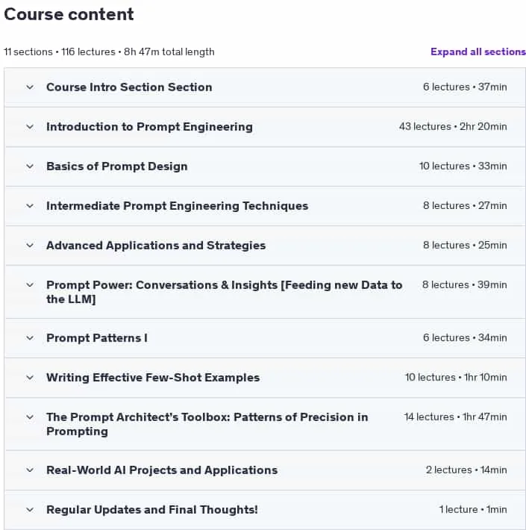The height and width of the screenshot is (530, 526).
Task: Open Real-World AI Projects and Applications title
Action: pos(162,470)
